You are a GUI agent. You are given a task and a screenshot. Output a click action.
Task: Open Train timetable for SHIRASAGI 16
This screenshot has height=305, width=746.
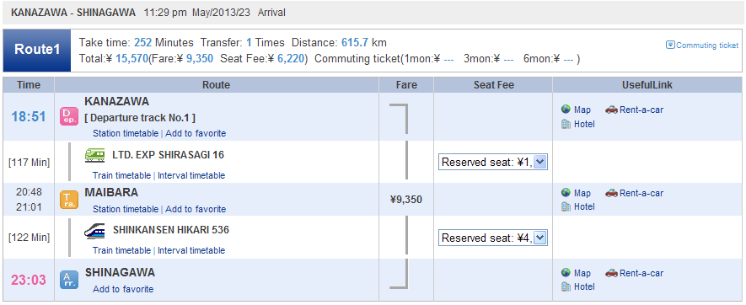[x=121, y=175]
